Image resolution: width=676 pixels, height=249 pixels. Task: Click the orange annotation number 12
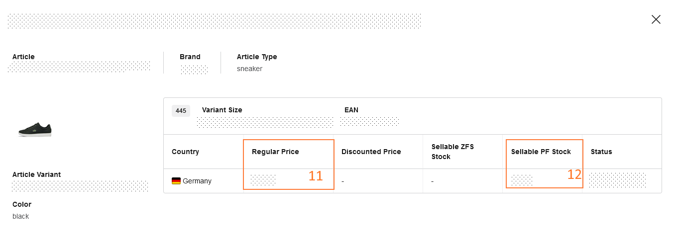coord(574,174)
